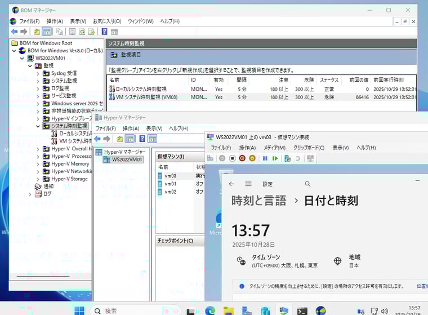Viewport: 428px width, 315px height.
Task: Click Back arrow in BOM Manager toolbar
Action: click(x=14, y=32)
